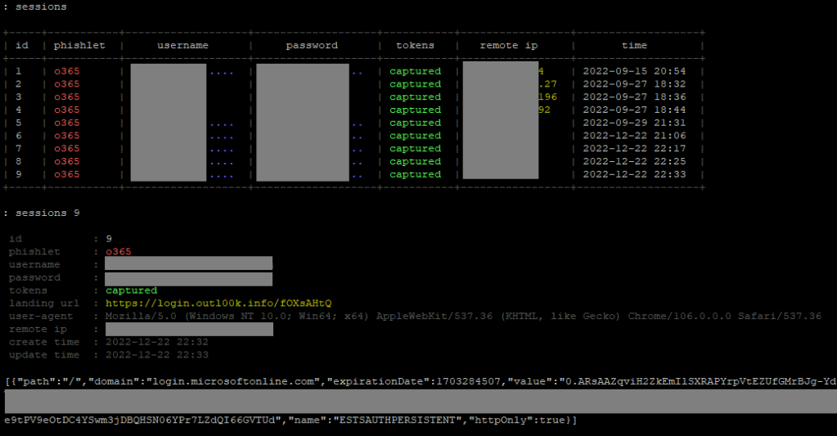The width and height of the screenshot is (837, 436).
Task: Click the o365 phishlet in row 7
Action: click(x=67, y=149)
